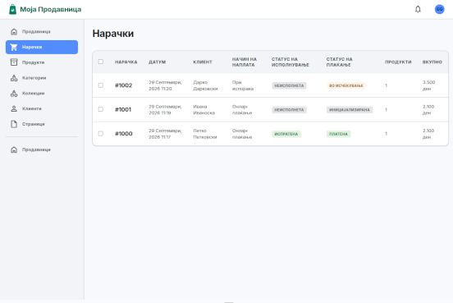Viewport: 453px width, 303px height.
Task: Click the Моја Продавница shopping bag logo
Action: [x=12, y=9]
